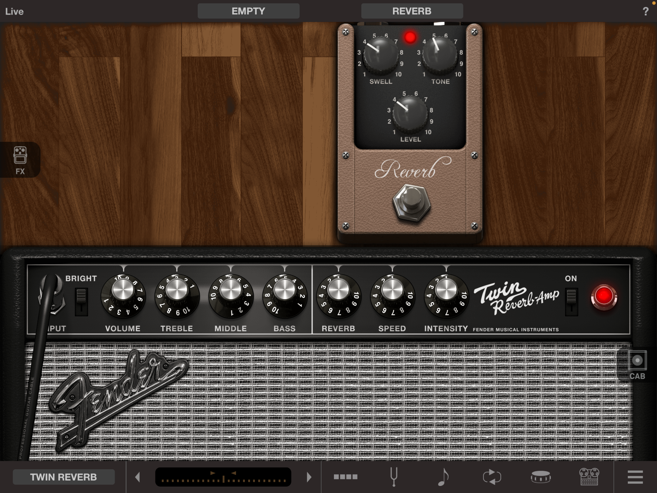Open the looper arrows icon

click(492, 477)
